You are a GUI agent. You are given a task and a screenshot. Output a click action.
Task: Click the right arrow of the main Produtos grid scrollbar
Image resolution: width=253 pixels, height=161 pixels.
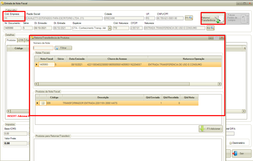pyautogui.click(x=244, y=111)
